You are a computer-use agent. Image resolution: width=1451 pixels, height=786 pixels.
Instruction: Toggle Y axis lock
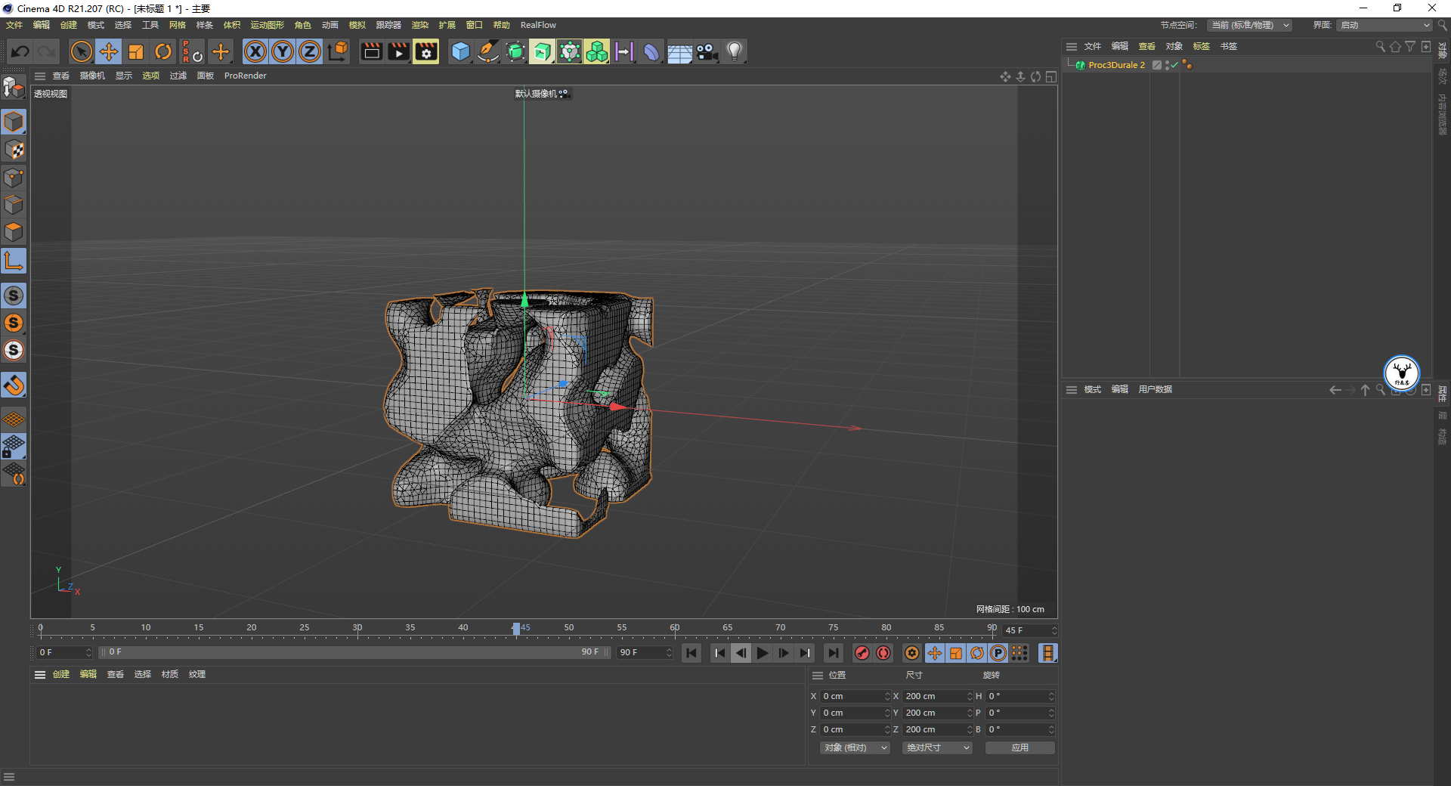(283, 51)
